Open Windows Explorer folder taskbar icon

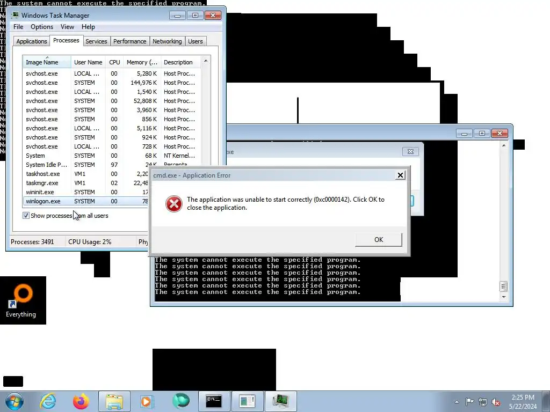(x=114, y=401)
